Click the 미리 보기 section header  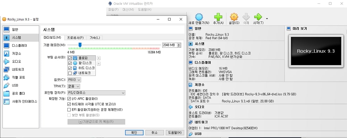point(300,29)
